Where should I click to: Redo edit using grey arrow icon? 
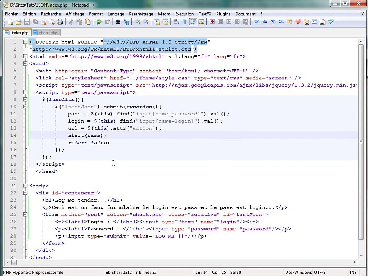click(107, 22)
